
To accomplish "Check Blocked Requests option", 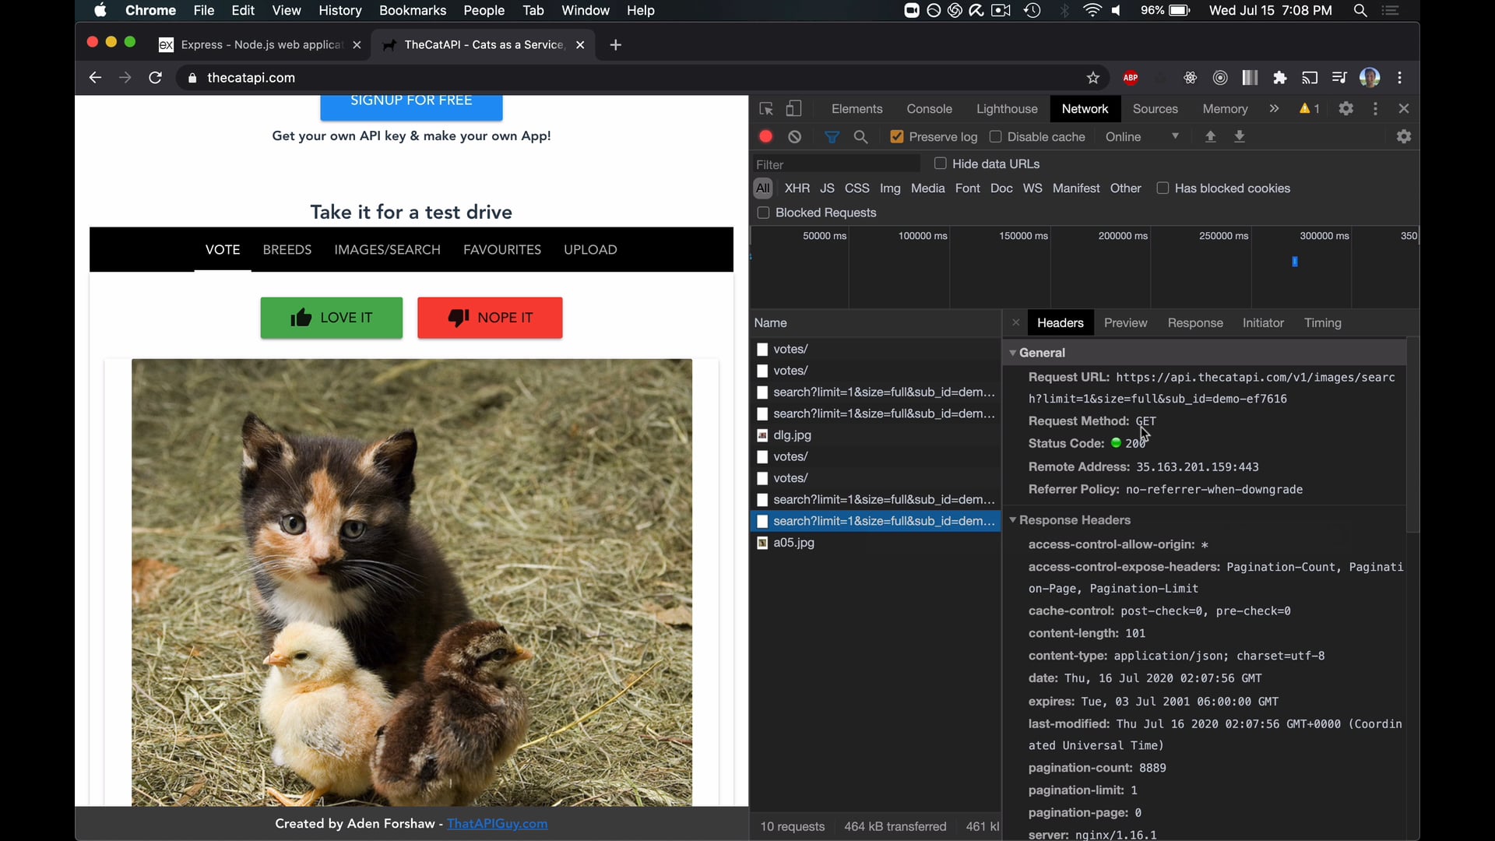I will [763, 213].
